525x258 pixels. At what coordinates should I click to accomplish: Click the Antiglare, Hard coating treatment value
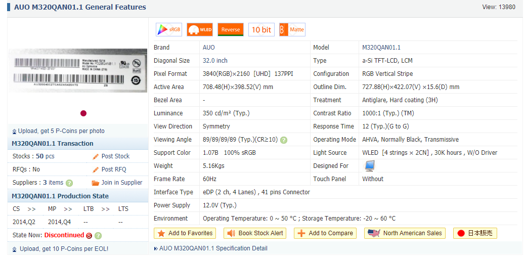pos(400,100)
